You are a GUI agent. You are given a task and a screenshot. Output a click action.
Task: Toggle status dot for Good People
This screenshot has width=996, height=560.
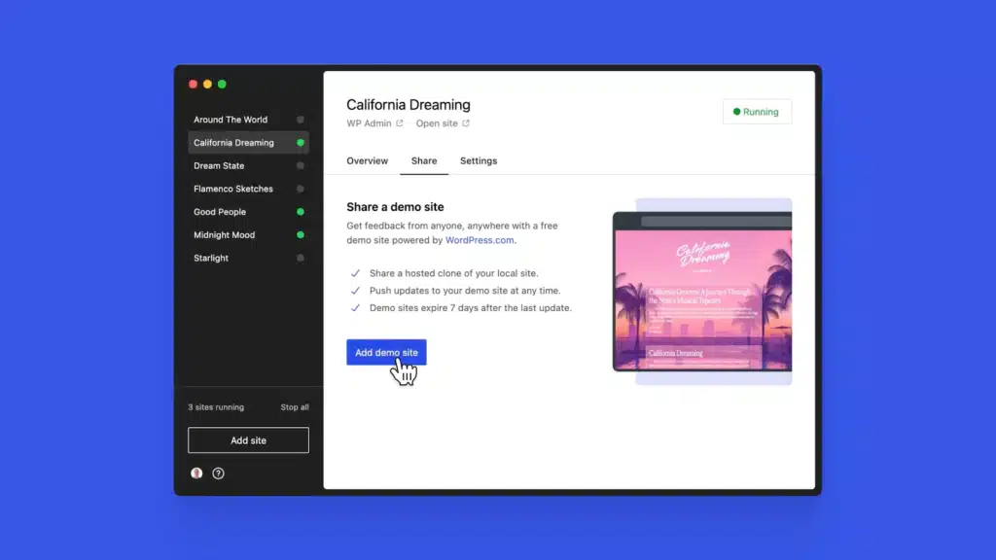301,212
